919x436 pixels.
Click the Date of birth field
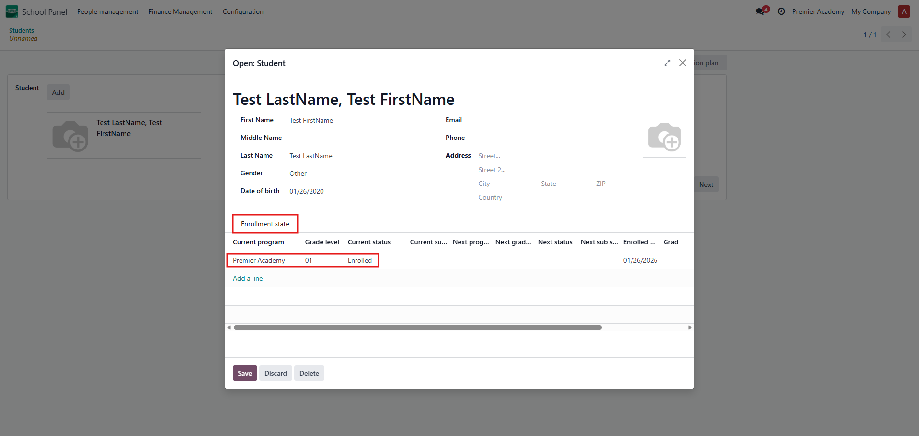[x=335, y=191]
